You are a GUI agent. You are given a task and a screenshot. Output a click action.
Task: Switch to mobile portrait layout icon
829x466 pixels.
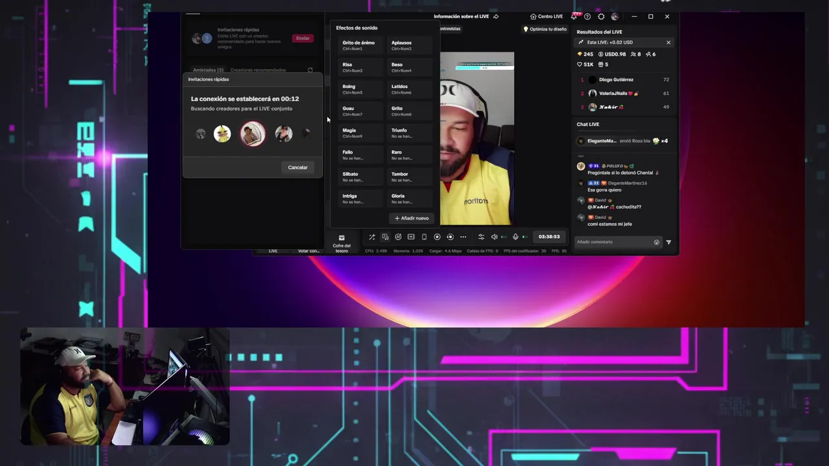[424, 237]
